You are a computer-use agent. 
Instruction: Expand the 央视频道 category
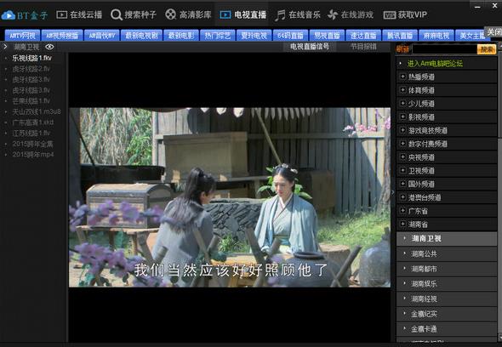click(447, 157)
